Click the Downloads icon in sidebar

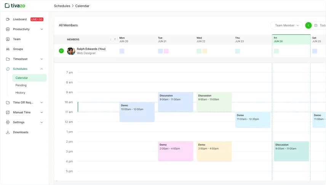pos(8,132)
